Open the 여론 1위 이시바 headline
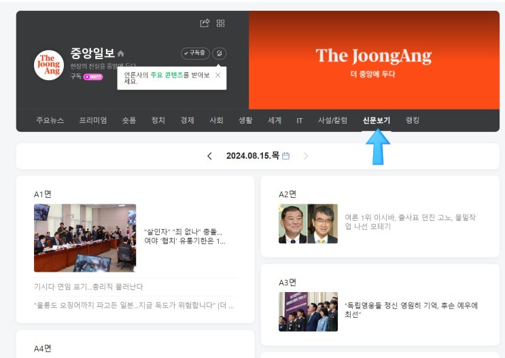The image size is (505, 358). tap(410, 222)
